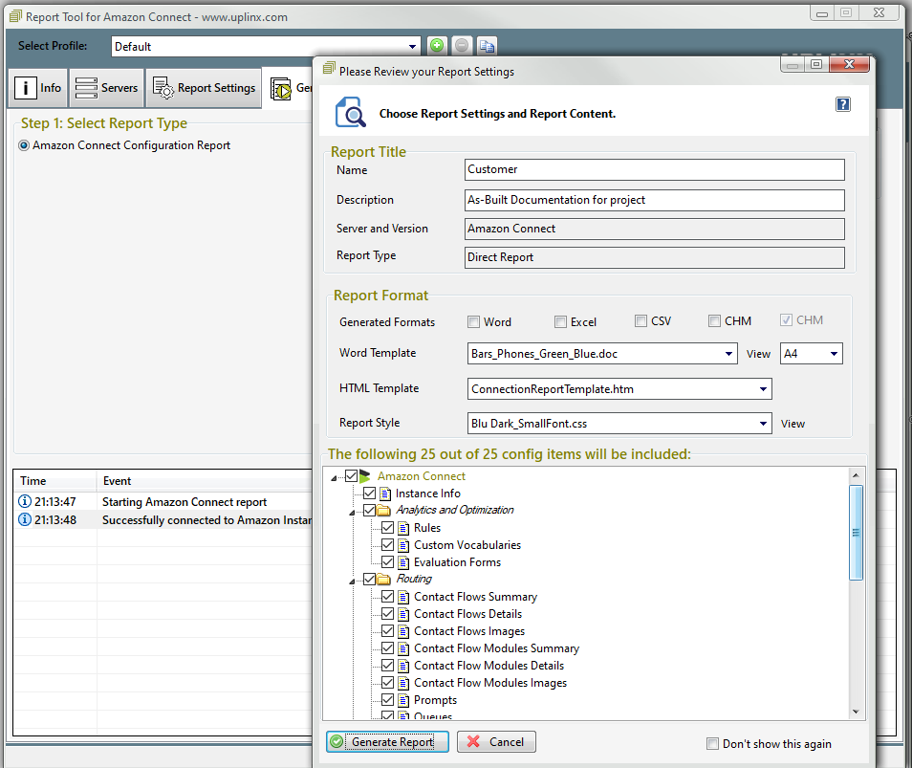
Task: Click the scroll down arrow in config tree
Action: click(x=856, y=712)
